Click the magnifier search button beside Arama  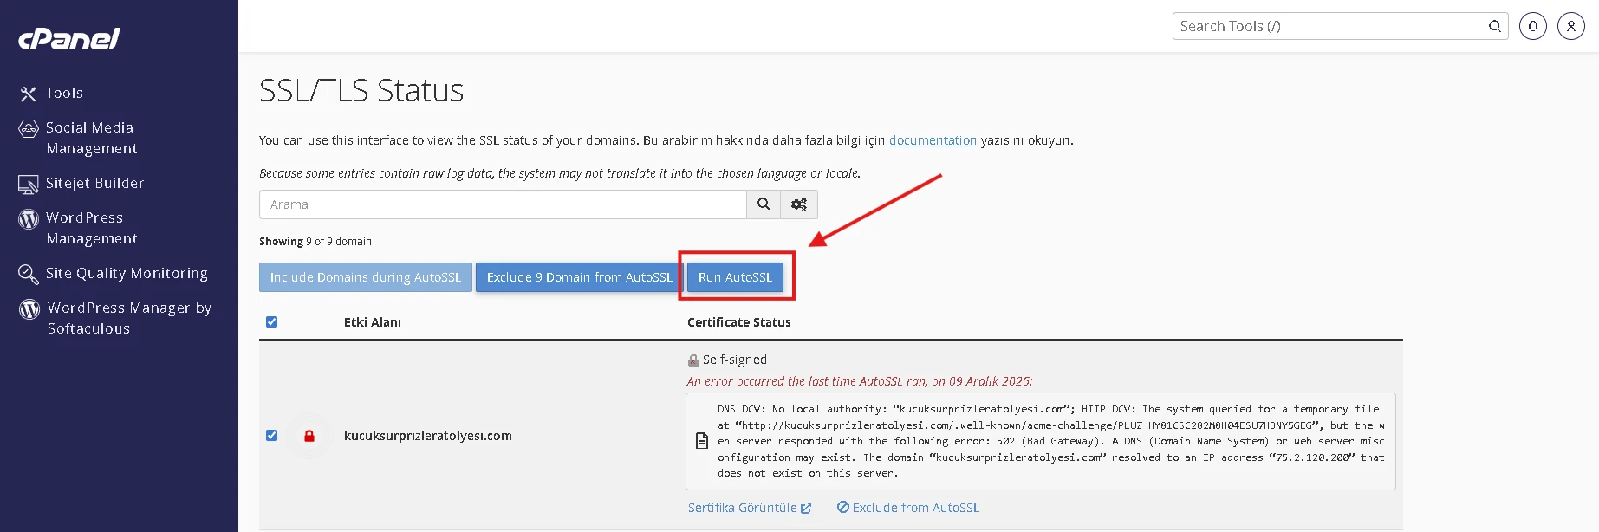764,204
